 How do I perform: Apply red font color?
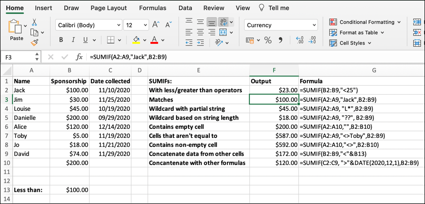coord(154,40)
